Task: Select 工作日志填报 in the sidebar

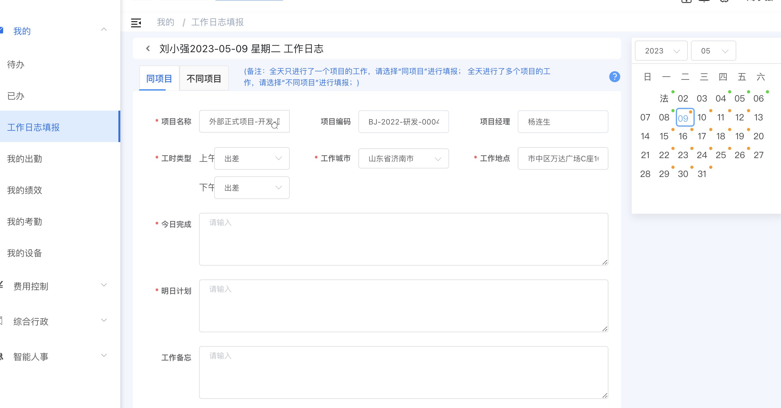Action: pos(60,127)
